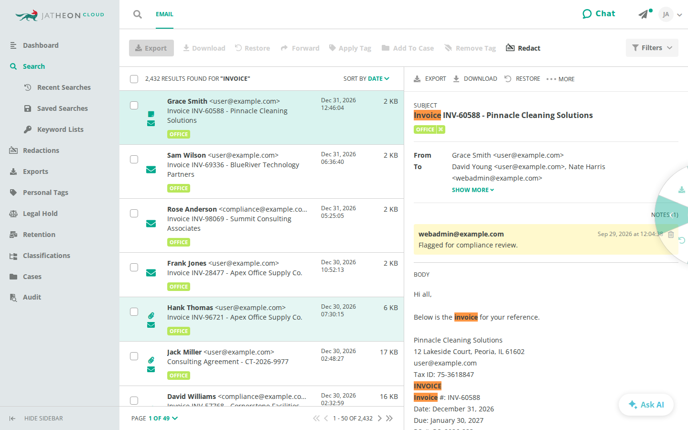
Task: Toggle the select-all results checkbox
Action: (134, 79)
